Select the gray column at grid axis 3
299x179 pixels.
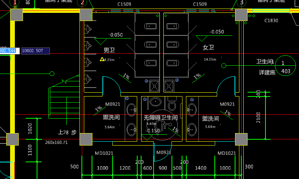pyautogui.click(x=241, y=15)
